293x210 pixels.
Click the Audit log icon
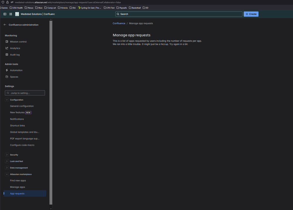(7, 55)
